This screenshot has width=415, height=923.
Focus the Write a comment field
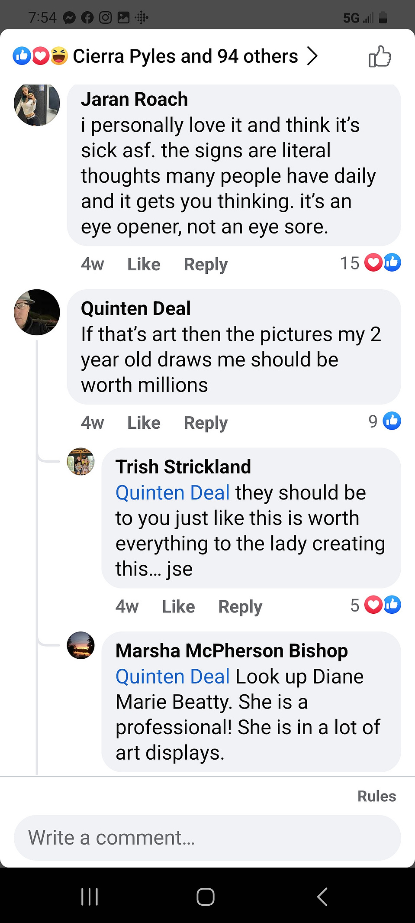[x=207, y=838]
